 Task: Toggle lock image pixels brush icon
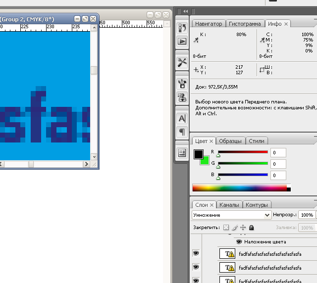tap(234, 228)
